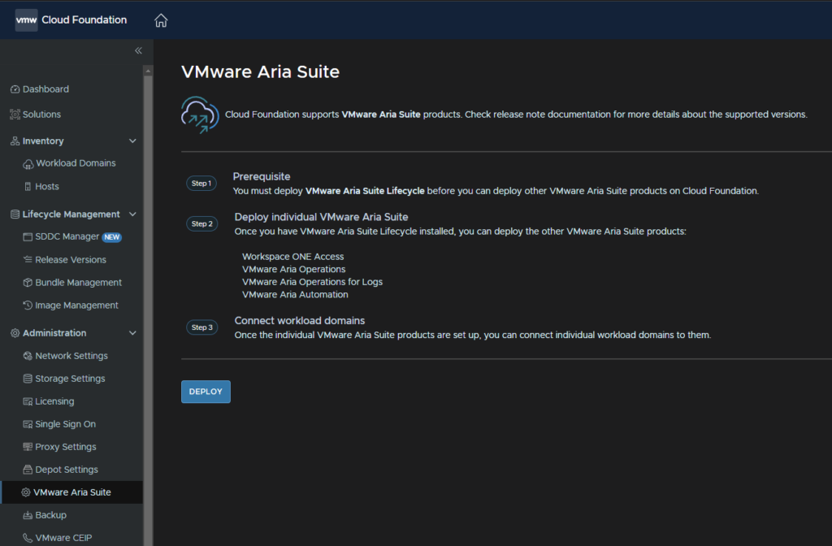The width and height of the screenshot is (832, 546).
Task: Click 'Workspace ONE Access' text
Action: coord(292,256)
